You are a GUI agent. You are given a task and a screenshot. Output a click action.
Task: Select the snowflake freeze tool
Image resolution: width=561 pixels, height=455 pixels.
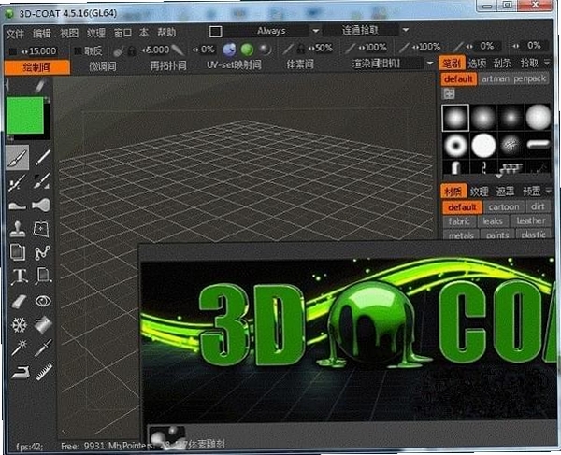(19, 325)
